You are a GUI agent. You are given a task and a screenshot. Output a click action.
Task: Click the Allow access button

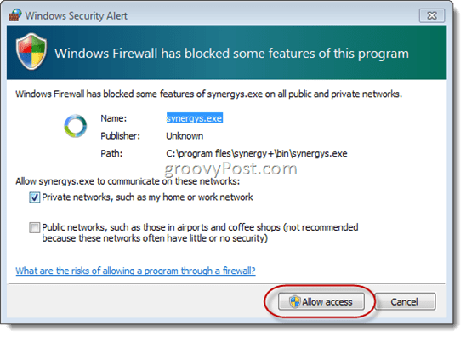pyautogui.click(x=321, y=301)
